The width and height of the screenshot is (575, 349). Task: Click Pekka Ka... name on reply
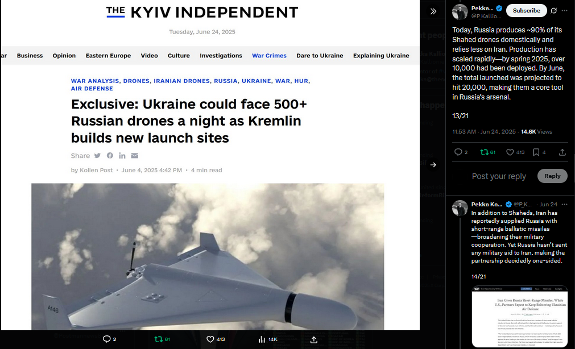pos(487,204)
